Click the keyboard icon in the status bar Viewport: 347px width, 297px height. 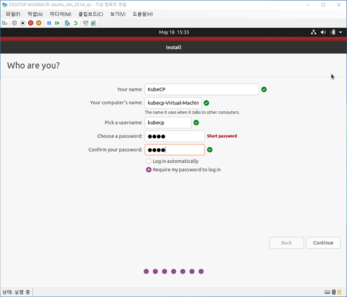tap(327, 292)
